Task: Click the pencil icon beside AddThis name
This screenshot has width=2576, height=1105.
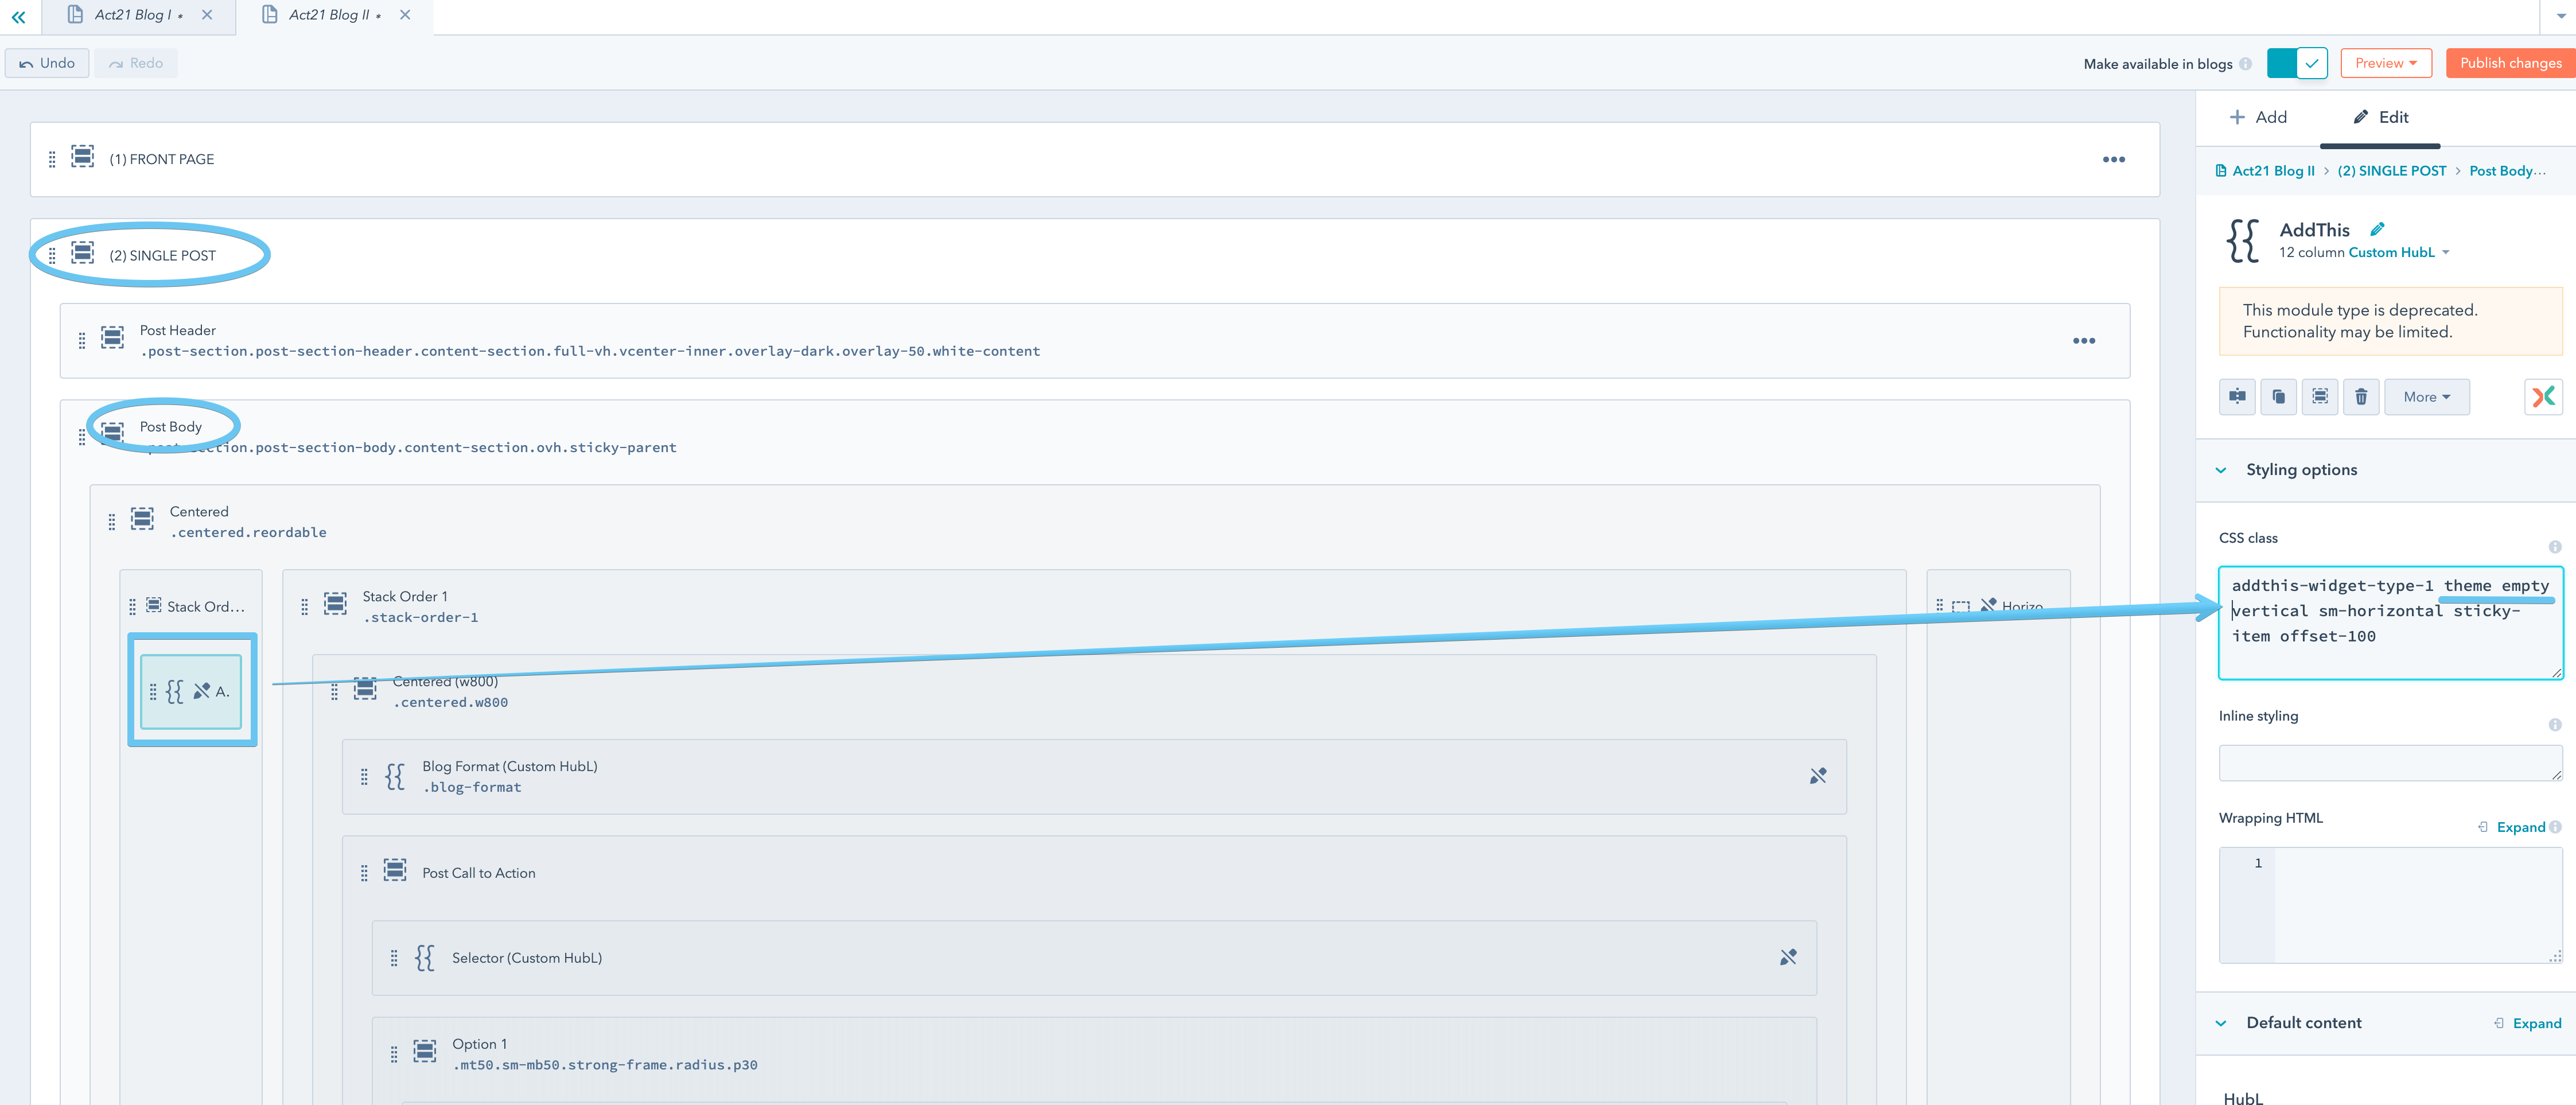Action: 2377,229
